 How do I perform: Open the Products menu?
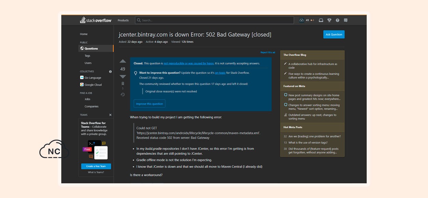click(x=123, y=20)
